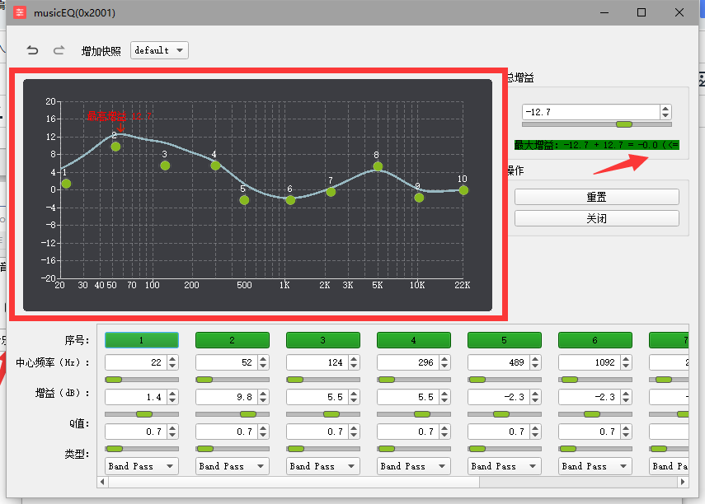The height and width of the screenshot is (504, 705).
Task: Open band 1 Band Pass type dropdown
Action: pos(142,466)
